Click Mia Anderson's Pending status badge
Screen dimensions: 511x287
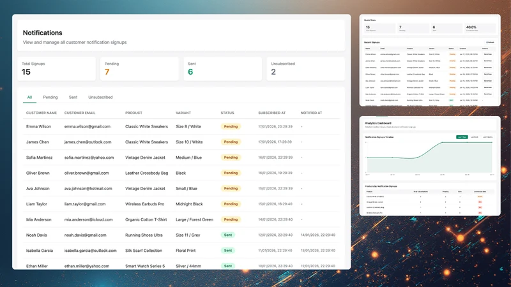pyautogui.click(x=231, y=219)
